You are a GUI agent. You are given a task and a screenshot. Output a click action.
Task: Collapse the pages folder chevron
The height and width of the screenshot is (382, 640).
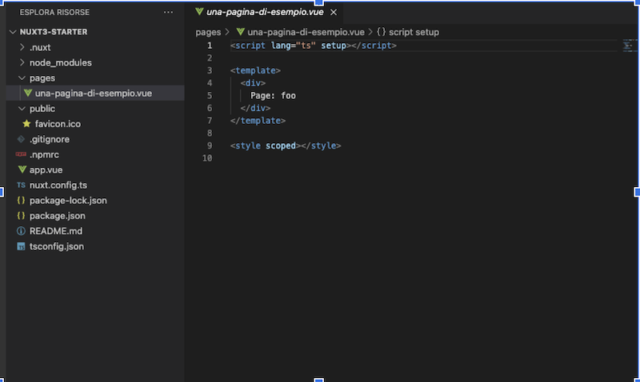click(x=22, y=78)
